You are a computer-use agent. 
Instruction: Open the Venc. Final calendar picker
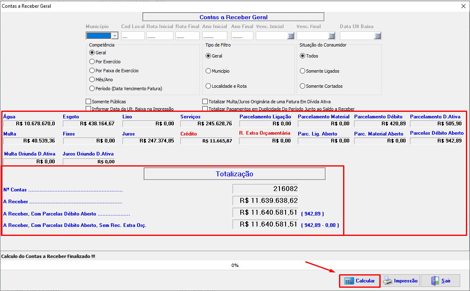click(x=331, y=36)
